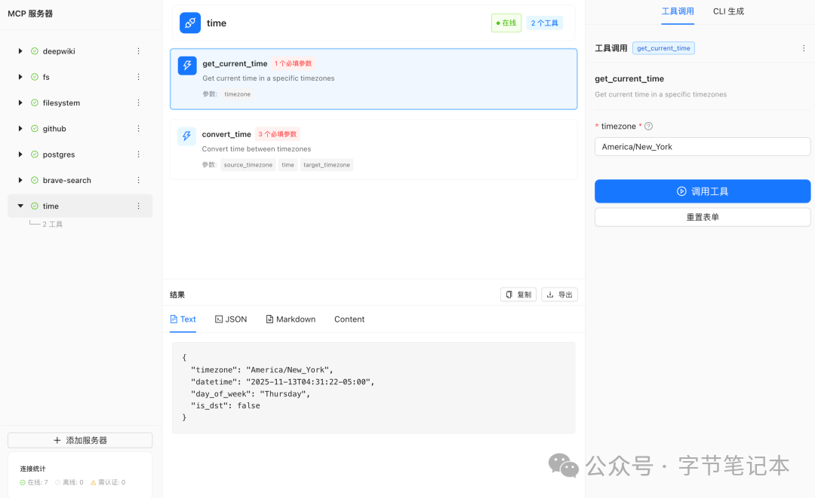Click the 在线 status badge

(x=506, y=23)
